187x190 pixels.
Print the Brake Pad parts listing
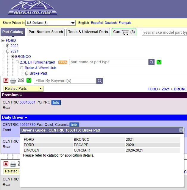click(x=13, y=81)
